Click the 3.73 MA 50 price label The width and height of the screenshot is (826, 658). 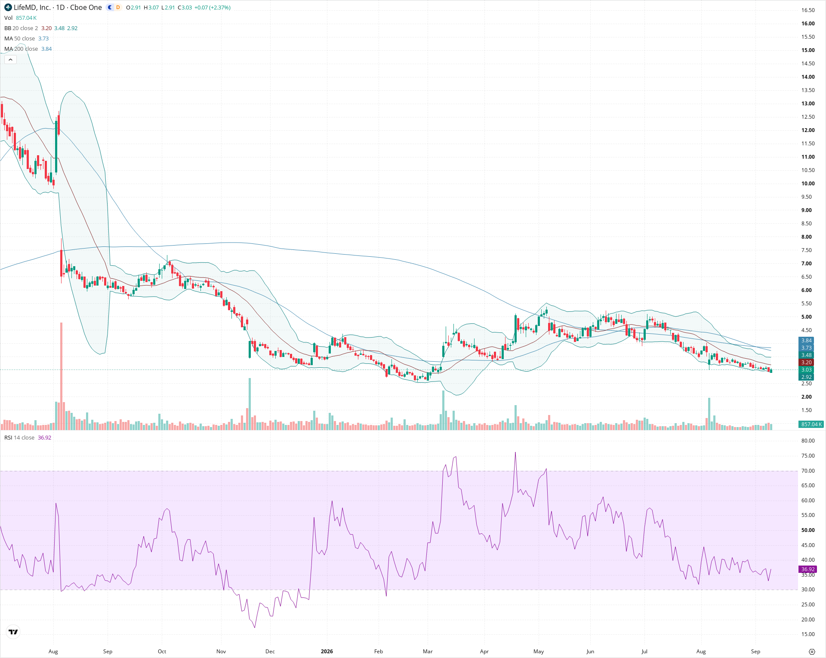point(806,347)
